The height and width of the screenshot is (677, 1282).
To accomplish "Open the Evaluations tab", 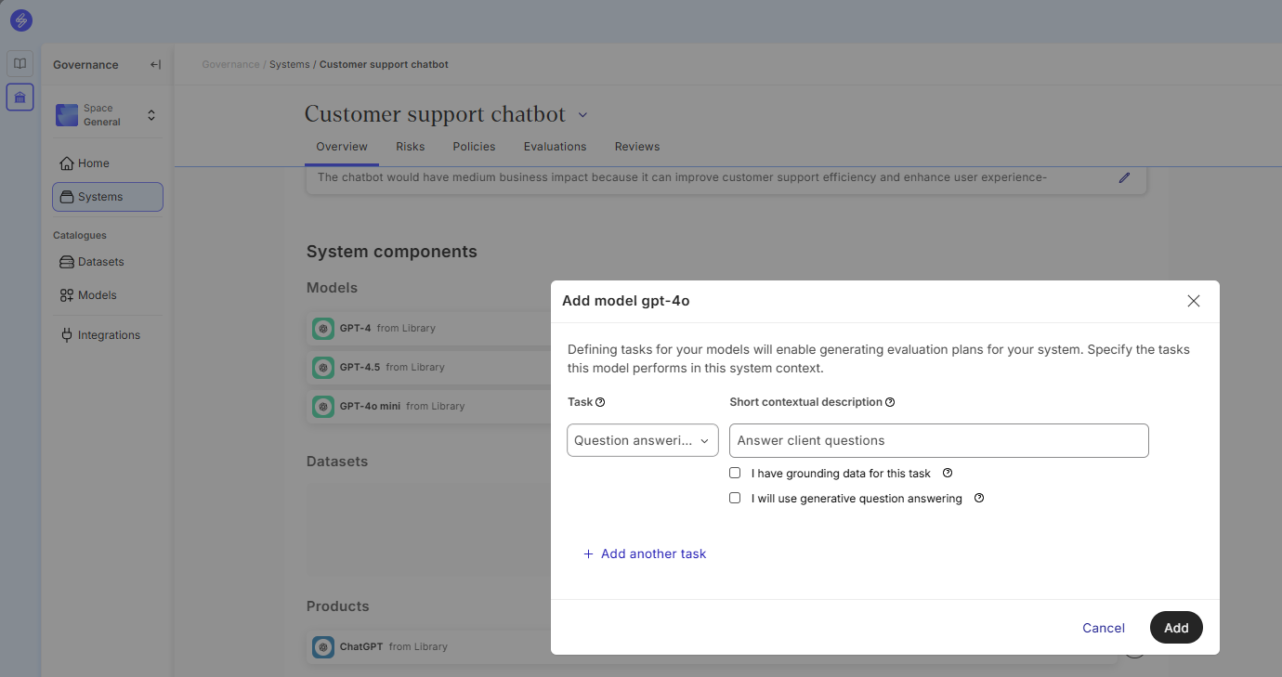I will pyautogui.click(x=555, y=147).
